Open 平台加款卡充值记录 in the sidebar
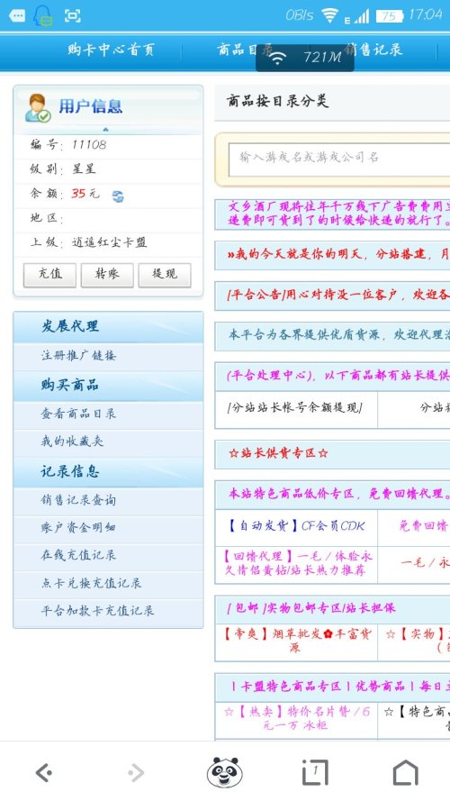This screenshot has width=450, height=801. click(97, 611)
